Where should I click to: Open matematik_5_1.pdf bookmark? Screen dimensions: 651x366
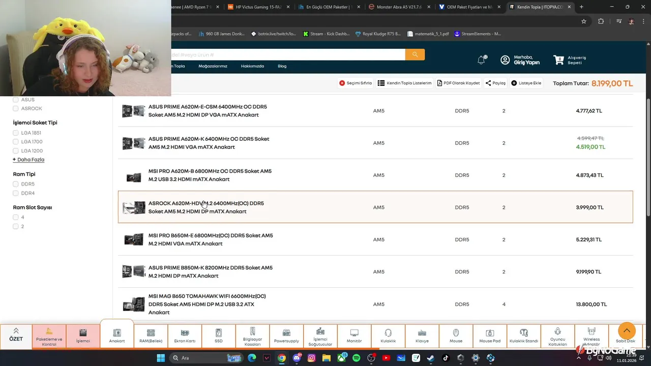click(x=428, y=34)
